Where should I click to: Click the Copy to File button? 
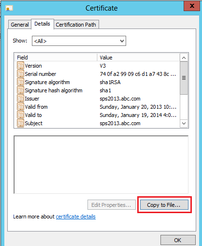point(164,205)
